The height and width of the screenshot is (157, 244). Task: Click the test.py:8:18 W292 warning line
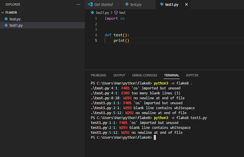(x=137, y=98)
